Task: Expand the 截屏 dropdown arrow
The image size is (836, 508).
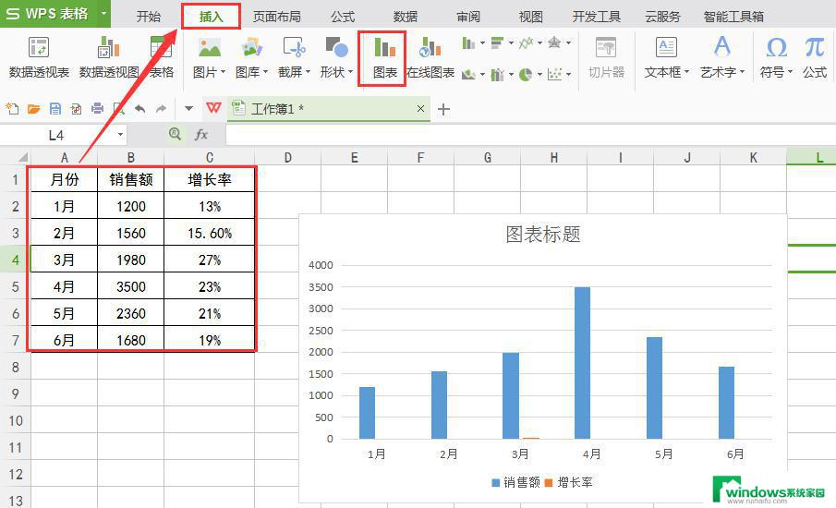Action: pyautogui.click(x=308, y=72)
